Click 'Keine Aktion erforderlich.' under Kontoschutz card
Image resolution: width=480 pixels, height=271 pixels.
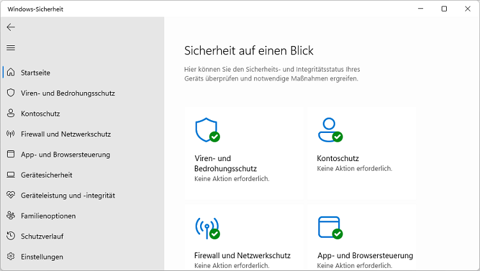(355, 169)
